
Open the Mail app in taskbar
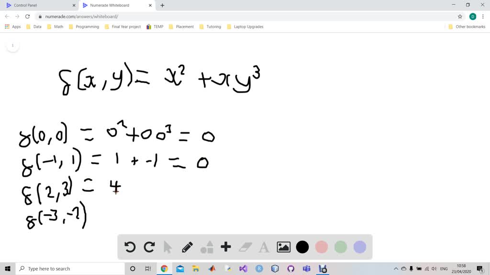coord(180,268)
